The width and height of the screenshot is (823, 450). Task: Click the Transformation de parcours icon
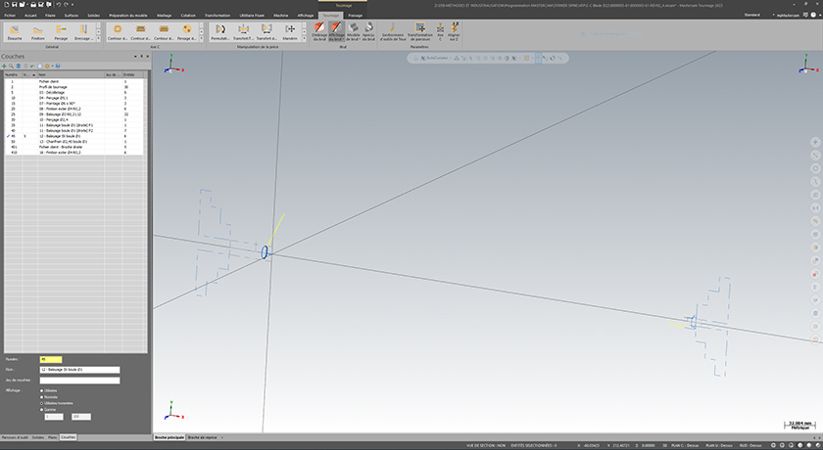click(420, 32)
